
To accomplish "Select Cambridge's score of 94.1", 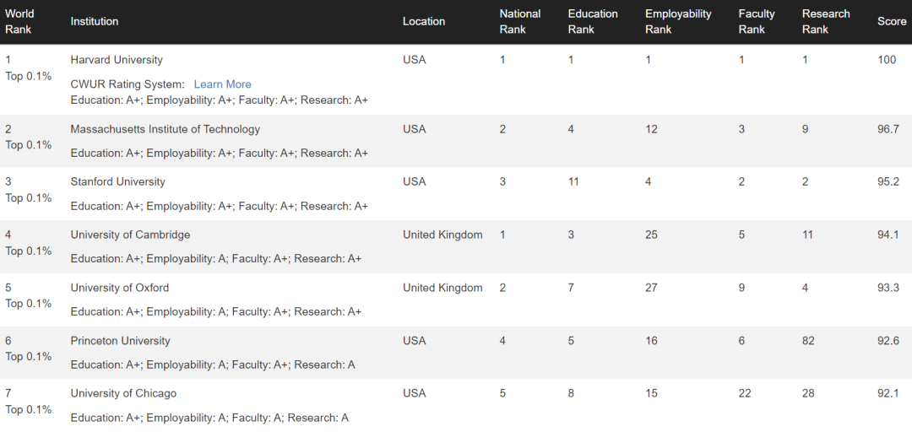I will pos(888,235).
